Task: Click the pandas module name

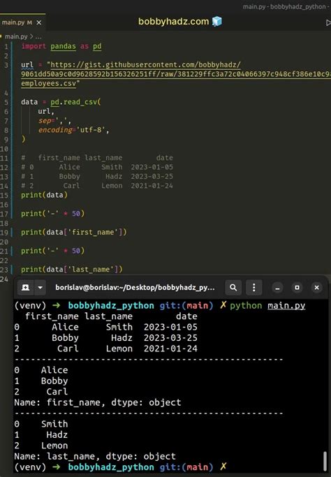Action: pyautogui.click(x=63, y=46)
